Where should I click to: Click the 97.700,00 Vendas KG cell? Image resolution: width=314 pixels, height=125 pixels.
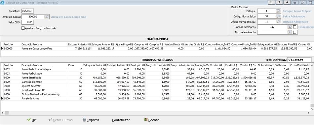click(x=217, y=98)
